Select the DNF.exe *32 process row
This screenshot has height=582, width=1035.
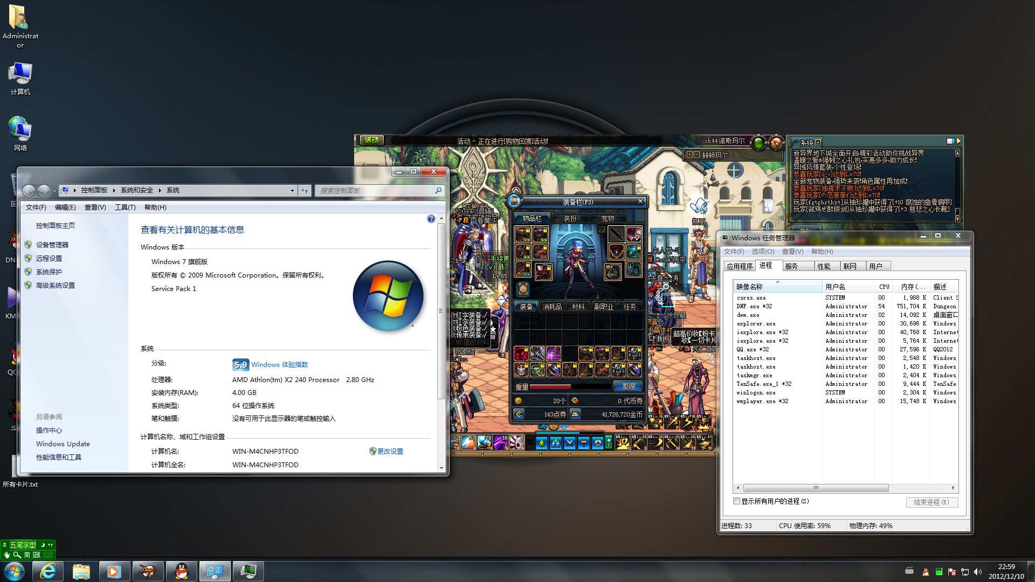pyautogui.click(x=845, y=306)
